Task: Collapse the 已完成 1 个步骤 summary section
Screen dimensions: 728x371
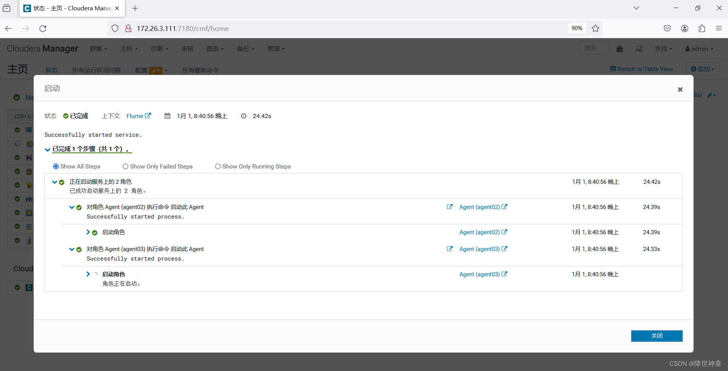Action: pyautogui.click(x=47, y=149)
